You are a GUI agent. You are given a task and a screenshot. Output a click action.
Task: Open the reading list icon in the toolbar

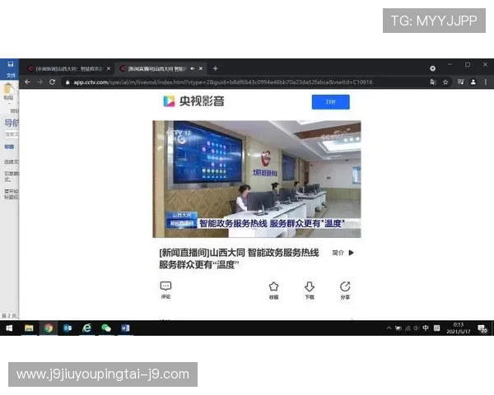click(460, 82)
